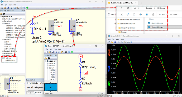
Task: Click Cut icon in File Explorer toolbar
Action: pos(122,14)
